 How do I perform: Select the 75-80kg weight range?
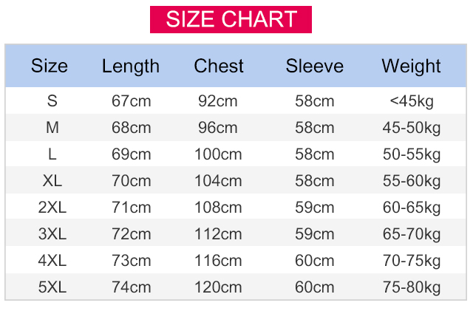click(x=411, y=287)
